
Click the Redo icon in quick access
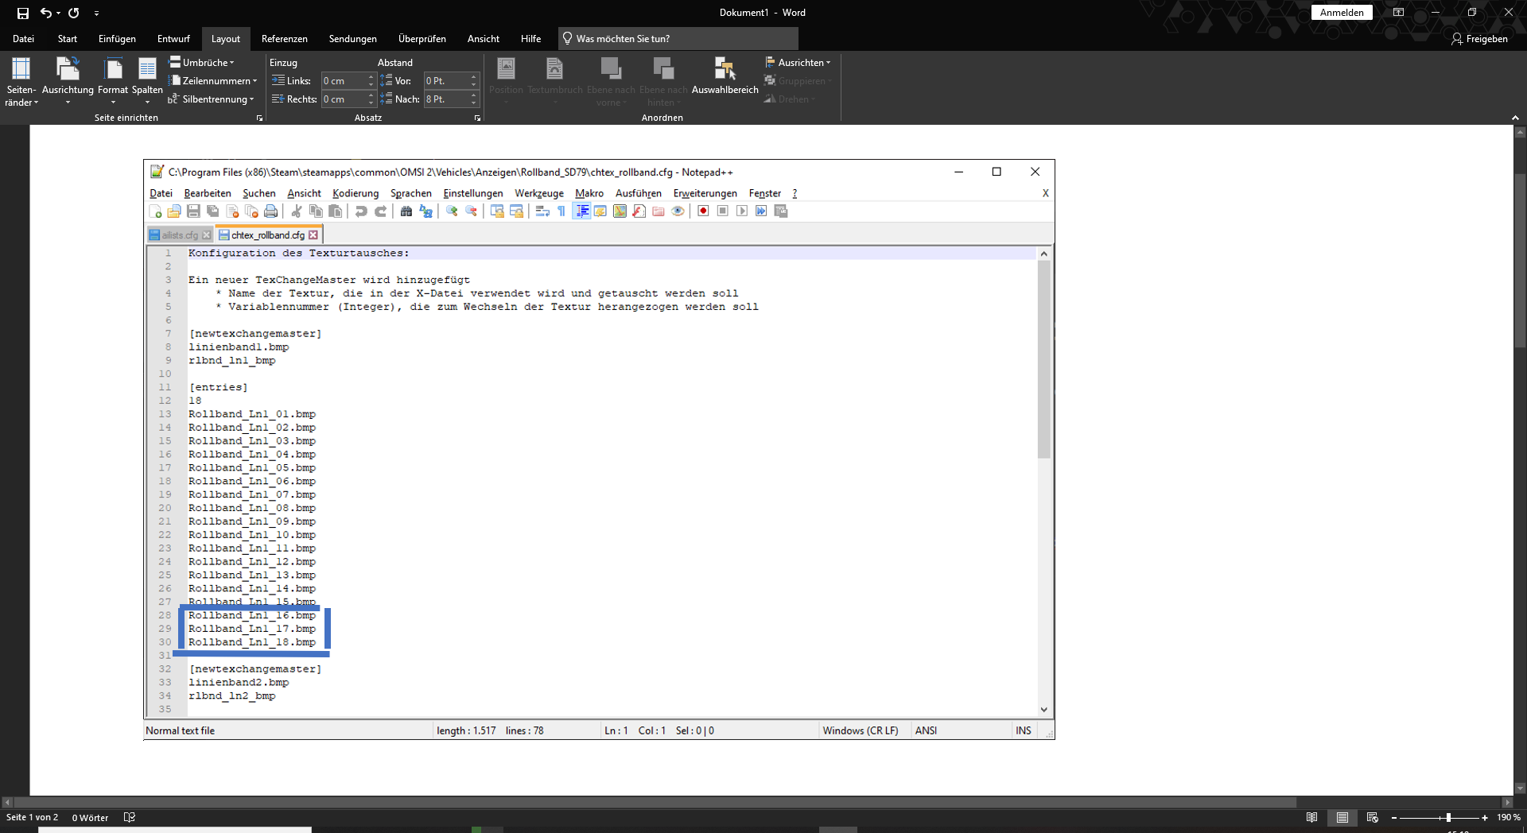tap(74, 13)
